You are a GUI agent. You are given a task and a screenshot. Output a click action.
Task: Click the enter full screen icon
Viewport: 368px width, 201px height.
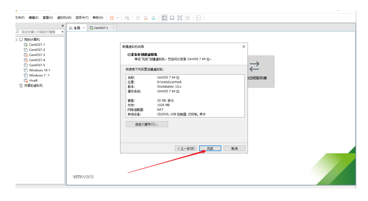point(180,18)
